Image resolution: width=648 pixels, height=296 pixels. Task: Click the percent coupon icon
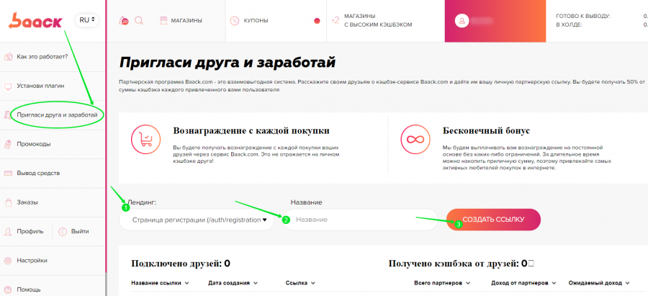[234, 21]
